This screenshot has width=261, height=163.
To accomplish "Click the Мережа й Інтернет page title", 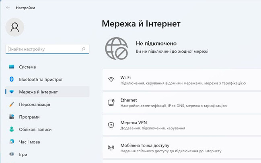I will click(141, 24).
